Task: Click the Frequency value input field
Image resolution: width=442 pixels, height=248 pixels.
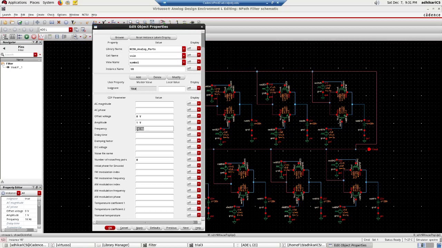Action: [154, 128]
